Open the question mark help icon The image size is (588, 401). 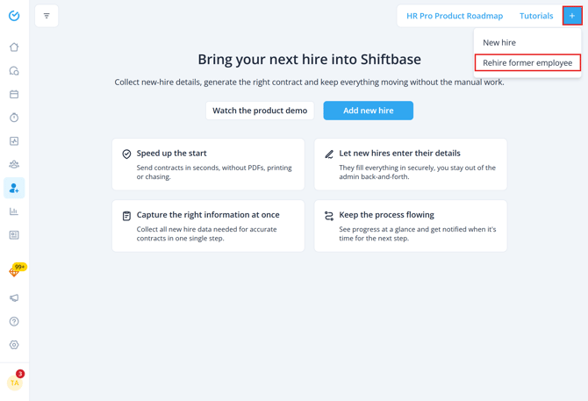14,321
